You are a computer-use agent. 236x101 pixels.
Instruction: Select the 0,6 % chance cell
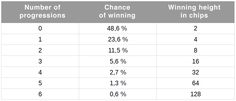117,94
